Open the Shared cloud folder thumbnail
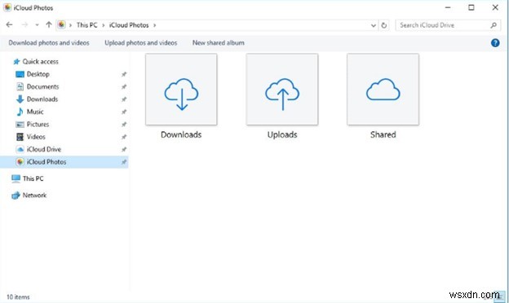Screen dimensions: 509x303 pyautogui.click(x=383, y=90)
